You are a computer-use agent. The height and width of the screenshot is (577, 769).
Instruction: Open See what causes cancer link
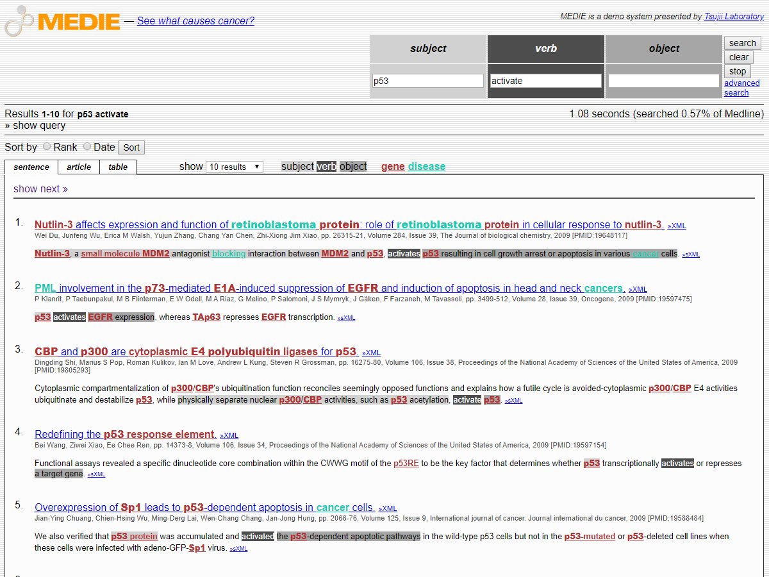[x=195, y=21]
